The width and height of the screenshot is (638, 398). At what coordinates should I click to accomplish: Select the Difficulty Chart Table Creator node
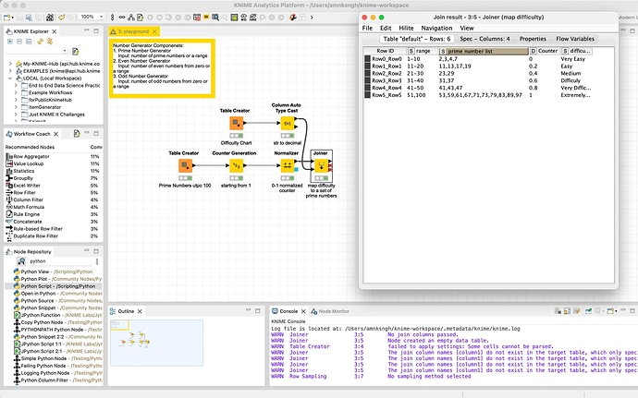pyautogui.click(x=236, y=123)
